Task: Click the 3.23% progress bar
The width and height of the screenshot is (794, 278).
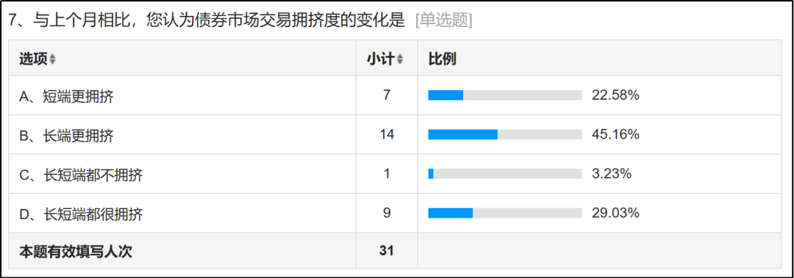Action: tap(505, 174)
